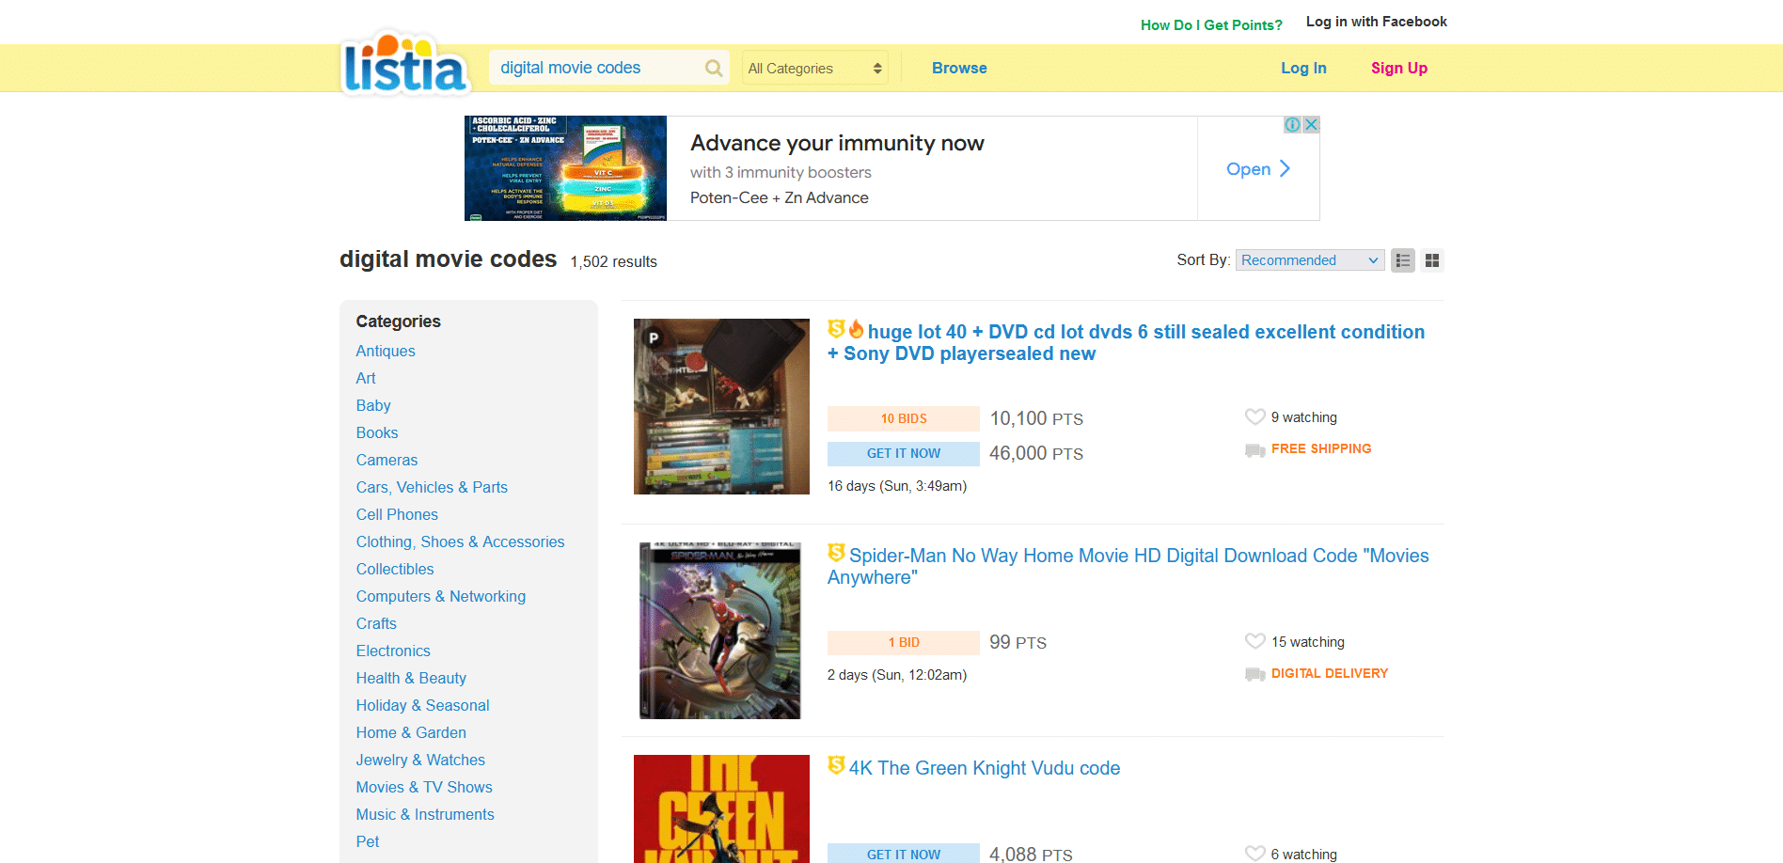
Task: Select the Baby category
Action: click(373, 405)
